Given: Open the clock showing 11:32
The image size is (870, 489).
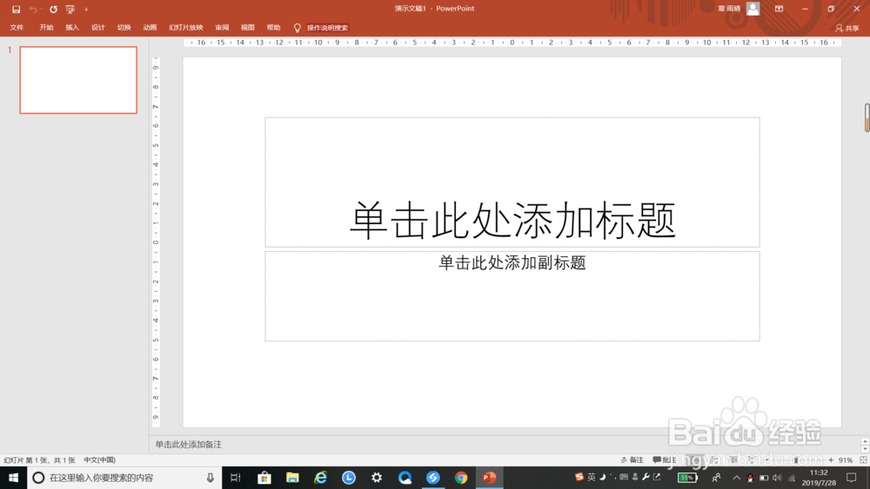Looking at the screenshot, I should click(819, 478).
